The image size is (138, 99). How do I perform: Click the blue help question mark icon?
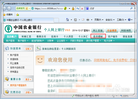pos(129,20)
